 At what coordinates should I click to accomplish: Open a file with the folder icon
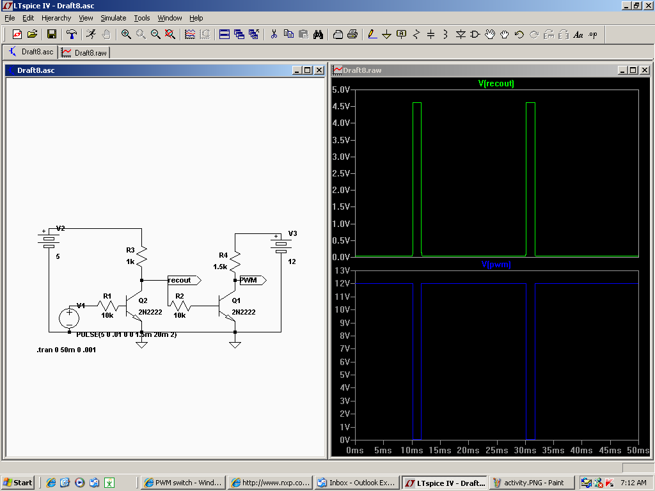click(x=32, y=35)
